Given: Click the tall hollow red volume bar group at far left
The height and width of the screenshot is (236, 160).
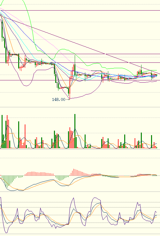Looking at the screenshot, I should point(8,132).
